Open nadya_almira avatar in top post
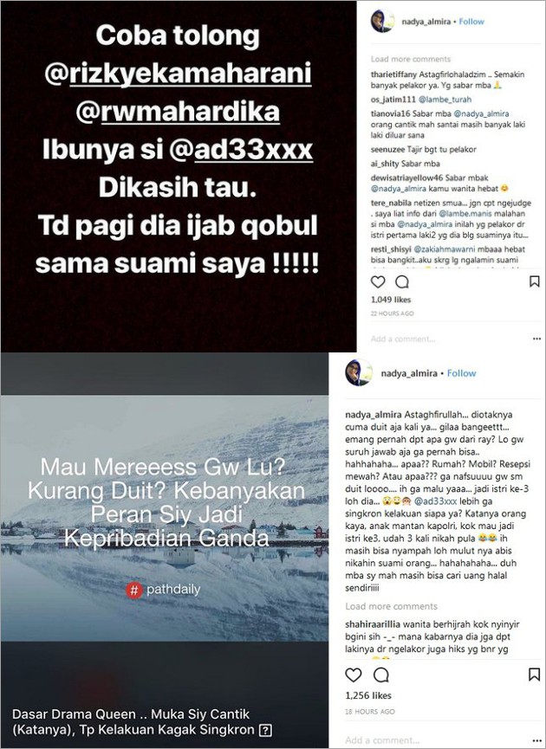 point(382,21)
